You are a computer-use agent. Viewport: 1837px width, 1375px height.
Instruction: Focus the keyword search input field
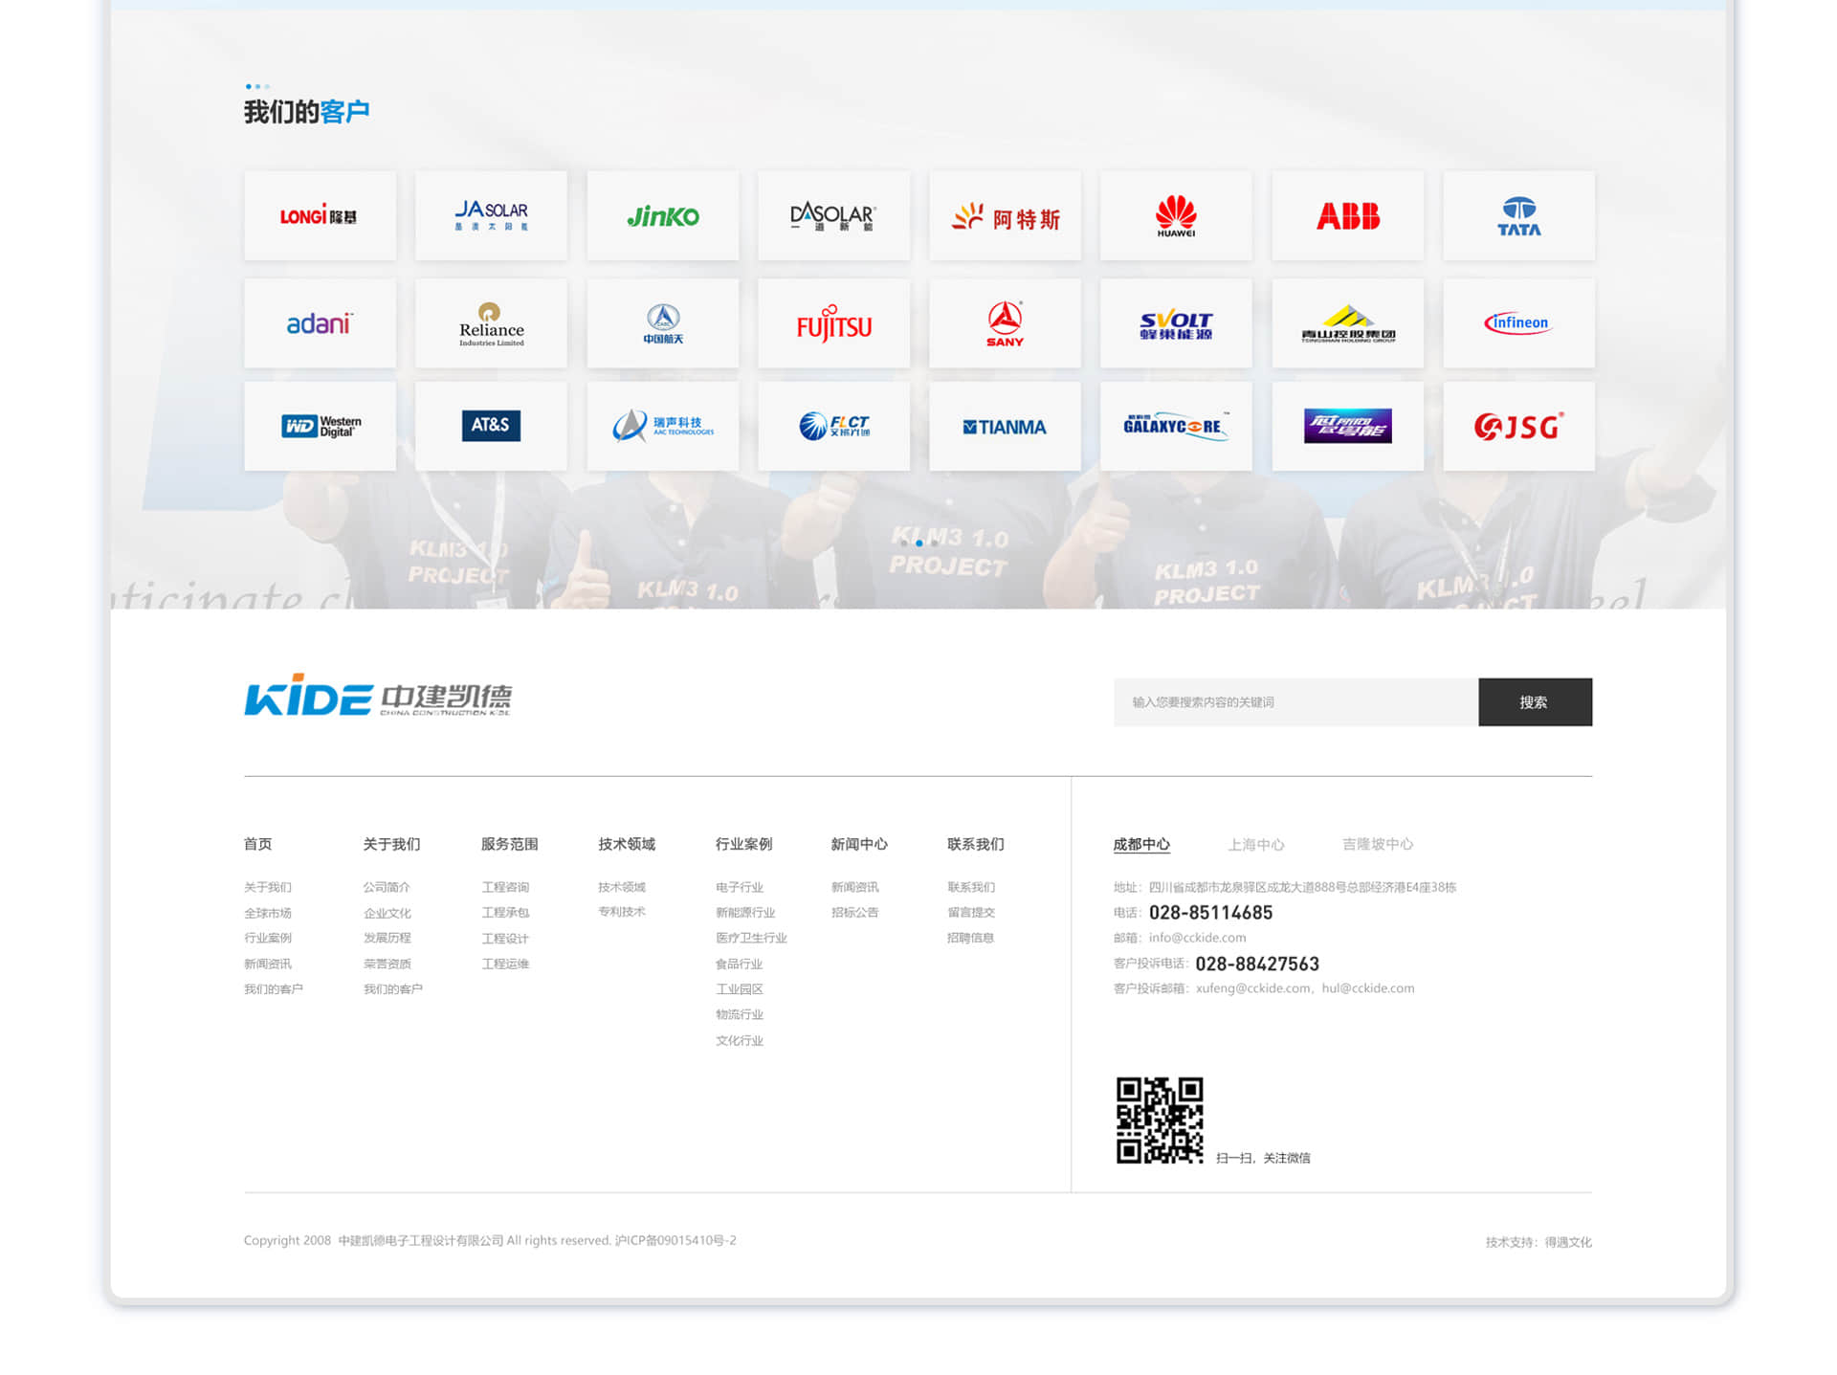1295,702
